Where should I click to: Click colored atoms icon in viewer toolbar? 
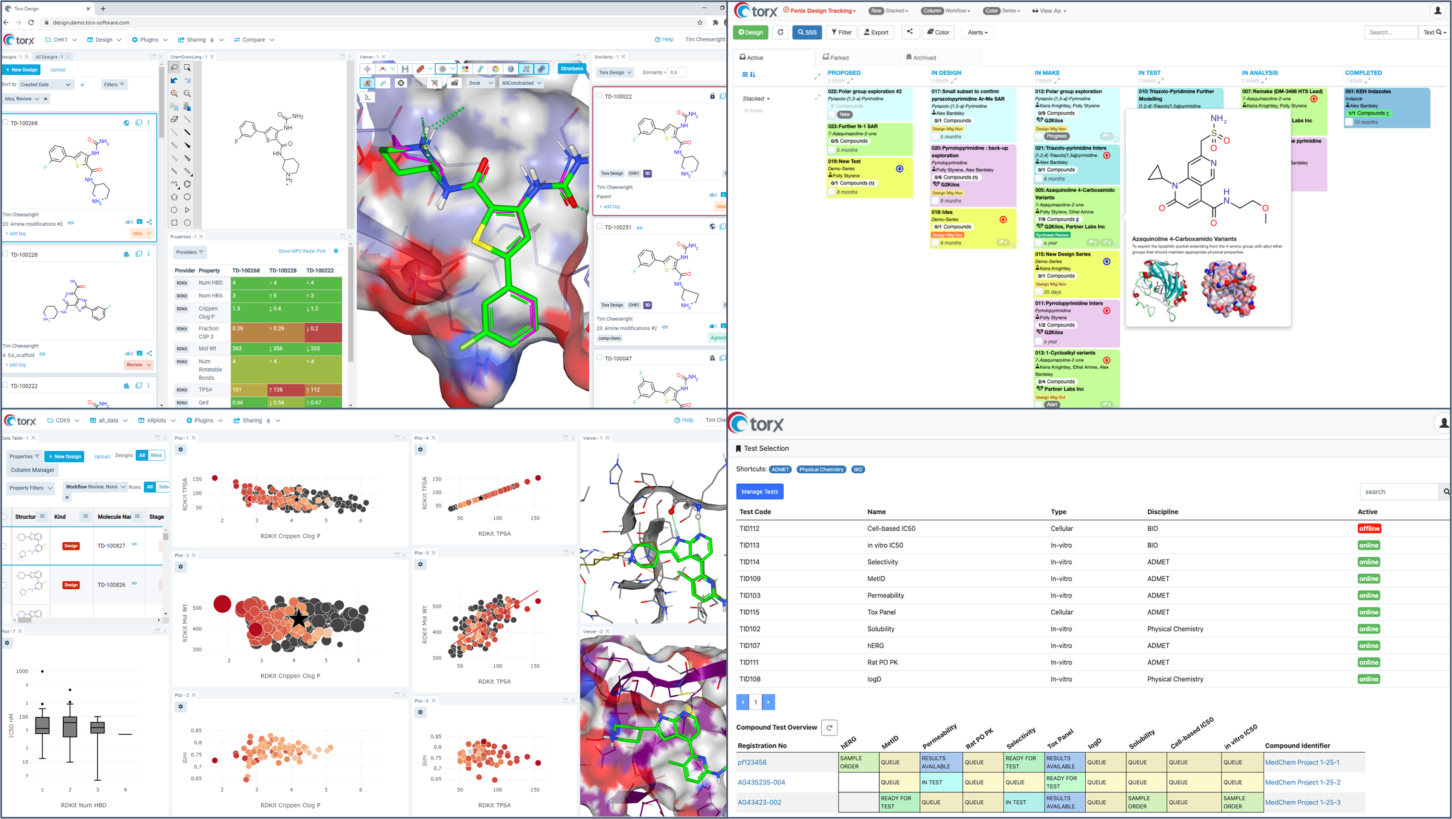pyautogui.click(x=465, y=69)
